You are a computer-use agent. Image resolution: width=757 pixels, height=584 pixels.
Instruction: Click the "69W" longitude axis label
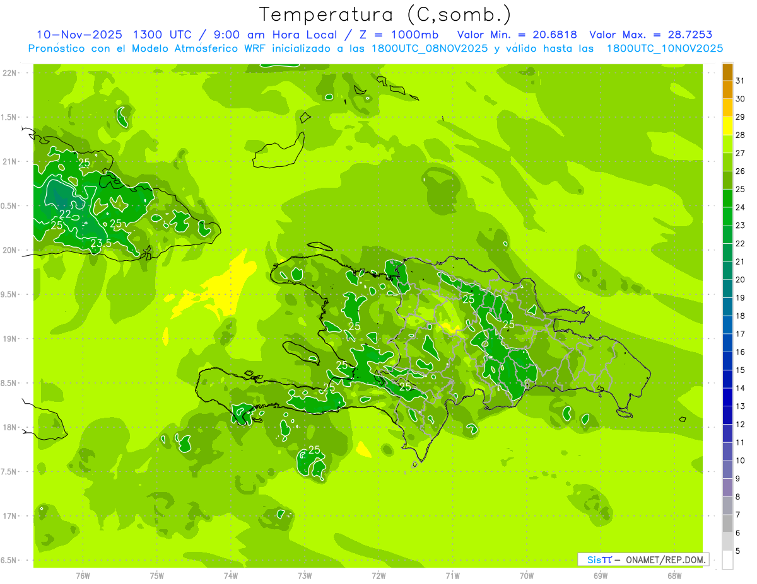coord(601,575)
